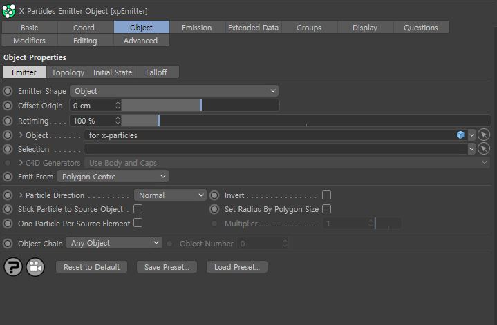
Task: Open the Modifiers tab
Action: click(30, 41)
